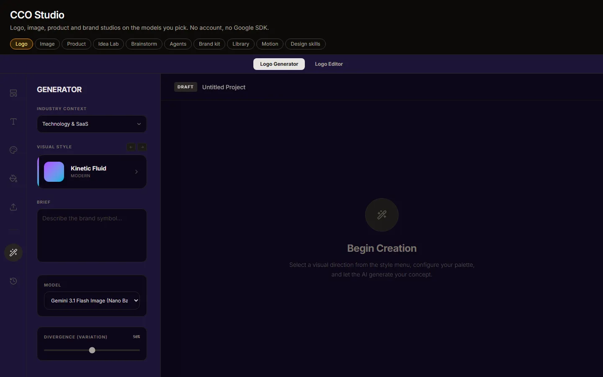Select the Design skills tab

coord(305,44)
